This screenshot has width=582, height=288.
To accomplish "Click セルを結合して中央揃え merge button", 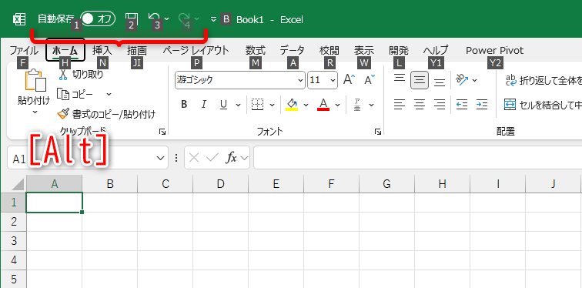I will click(542, 105).
